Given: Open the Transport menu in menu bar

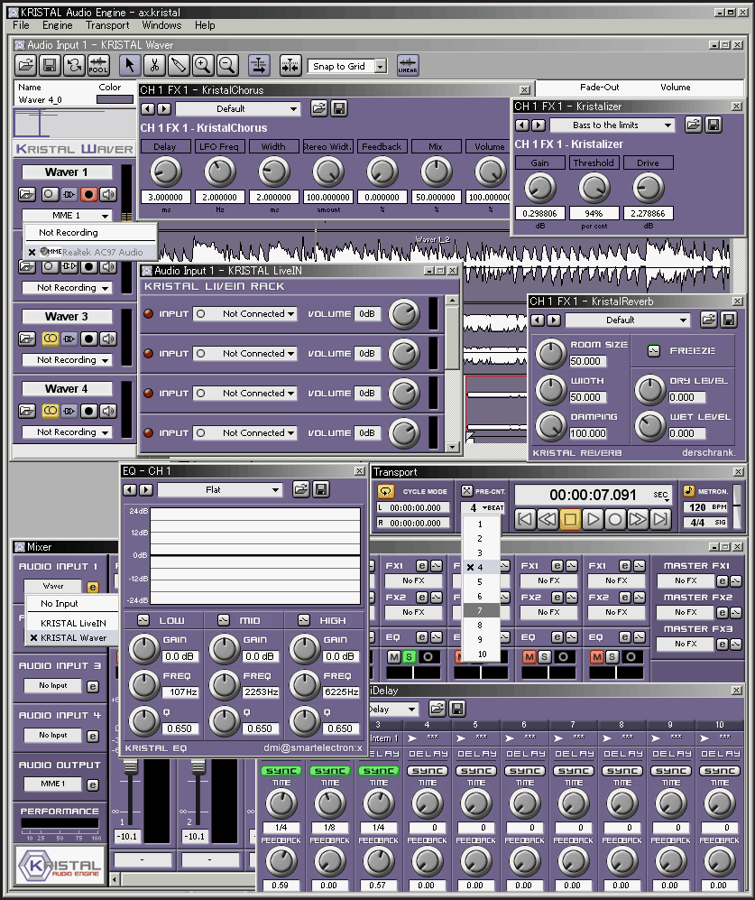Looking at the screenshot, I should click(x=107, y=25).
